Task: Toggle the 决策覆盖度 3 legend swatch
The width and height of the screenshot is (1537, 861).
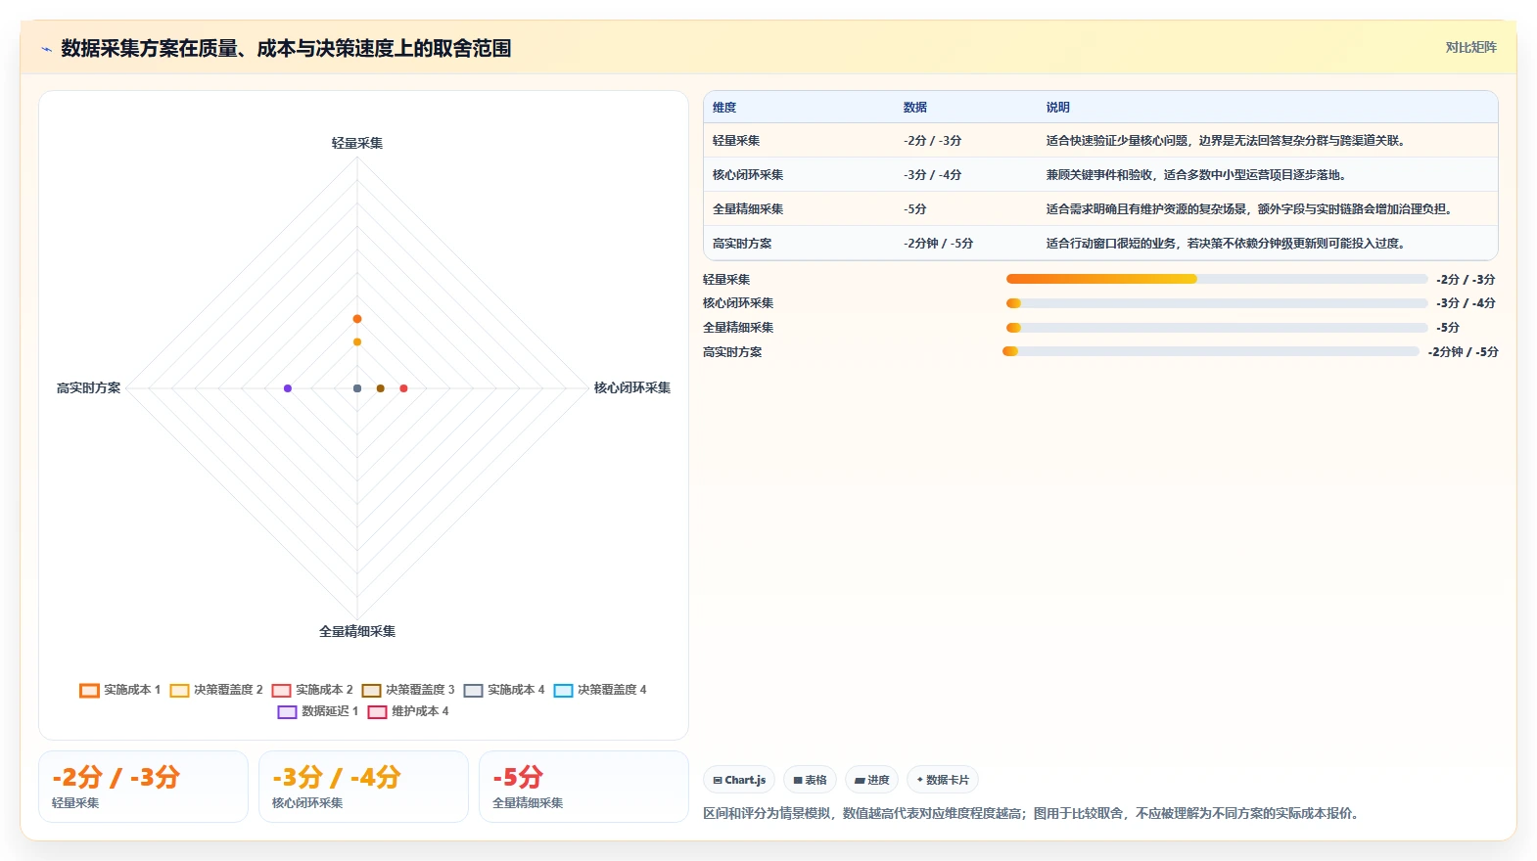Action: [x=371, y=691]
